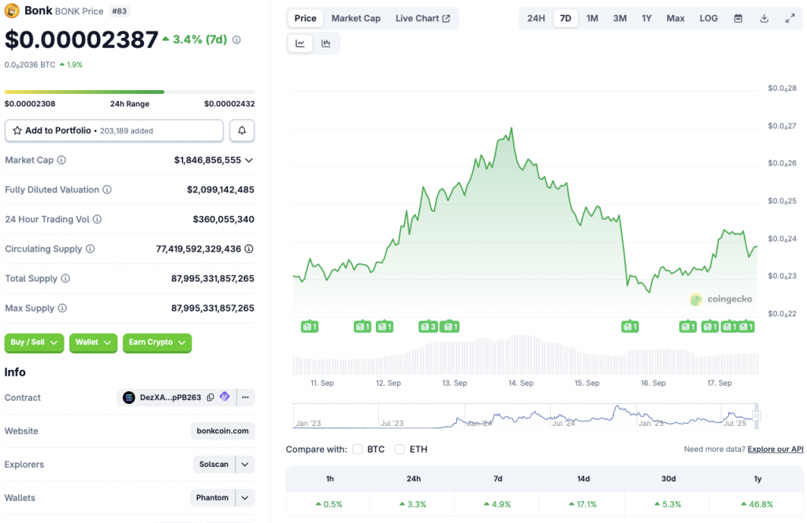This screenshot has width=807, height=523.
Task: Switch to line chart view
Action: pos(300,43)
